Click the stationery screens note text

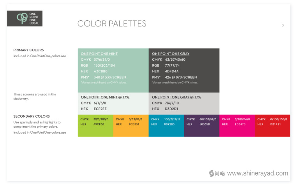click(35, 96)
